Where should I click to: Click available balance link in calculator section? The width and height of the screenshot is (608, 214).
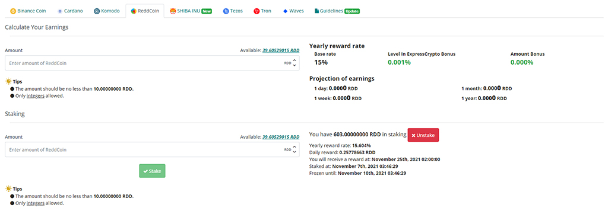[x=281, y=50]
